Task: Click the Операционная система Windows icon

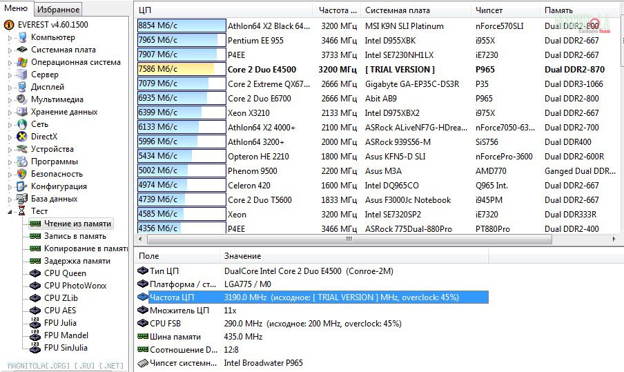Action: pyautogui.click(x=22, y=62)
